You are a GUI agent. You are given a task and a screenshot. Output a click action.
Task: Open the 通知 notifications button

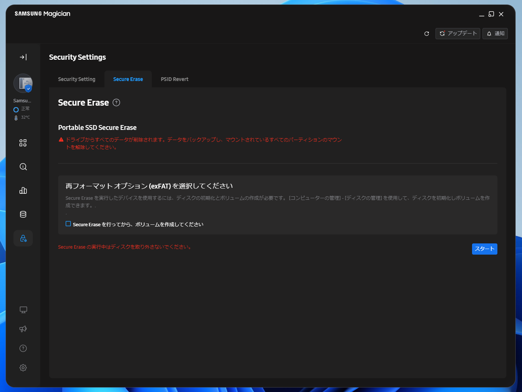(495, 34)
